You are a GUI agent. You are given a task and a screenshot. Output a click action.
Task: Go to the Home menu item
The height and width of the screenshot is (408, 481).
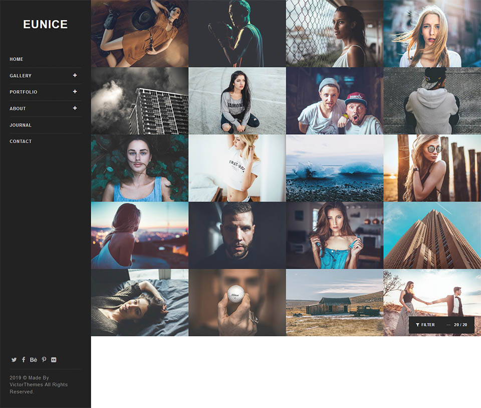17,59
